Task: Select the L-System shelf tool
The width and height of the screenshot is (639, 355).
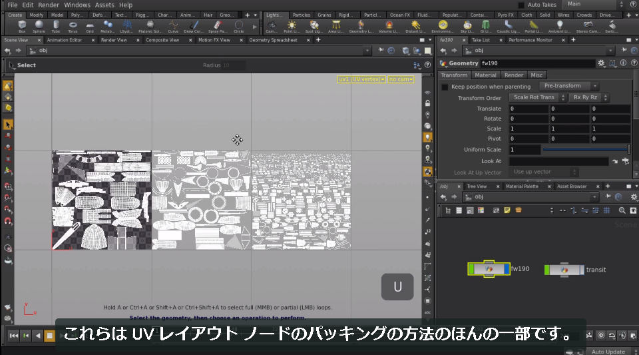Action: coord(126,27)
